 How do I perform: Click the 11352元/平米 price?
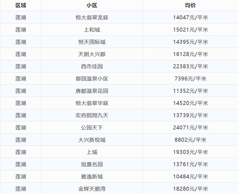click(x=190, y=91)
